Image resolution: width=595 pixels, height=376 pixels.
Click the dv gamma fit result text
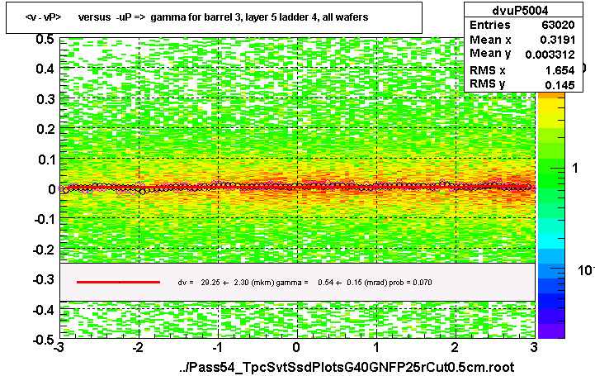point(305,283)
